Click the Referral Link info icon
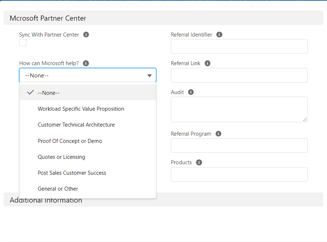The image size is (327, 242). 207,63
